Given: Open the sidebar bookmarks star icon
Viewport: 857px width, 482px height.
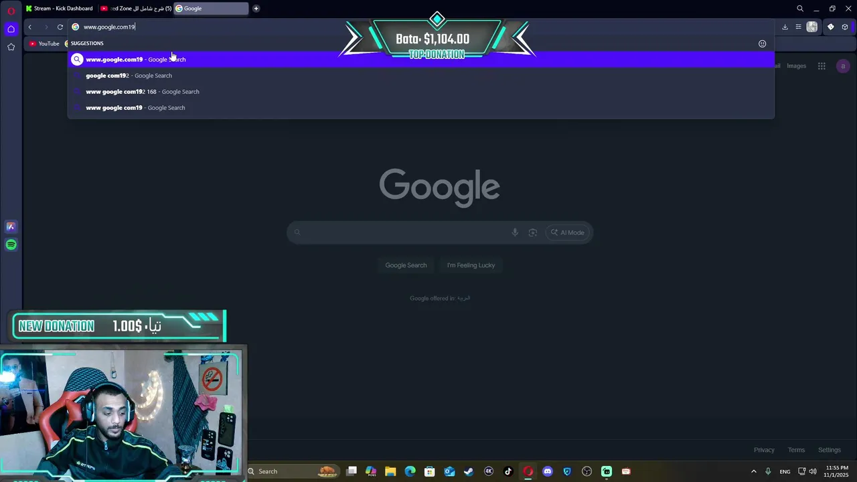Looking at the screenshot, I should (x=11, y=47).
